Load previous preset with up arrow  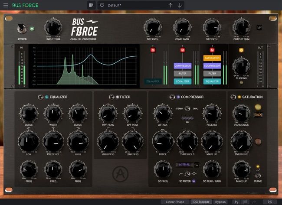(x=171, y=5)
